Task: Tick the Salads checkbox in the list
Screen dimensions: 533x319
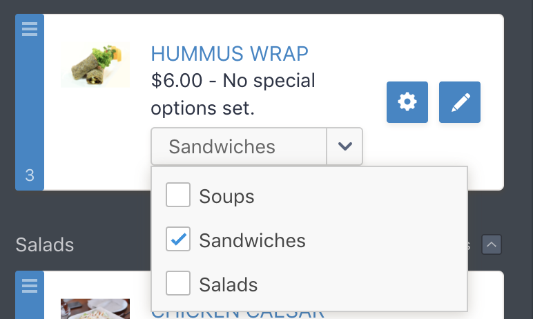Action: pyautogui.click(x=178, y=284)
